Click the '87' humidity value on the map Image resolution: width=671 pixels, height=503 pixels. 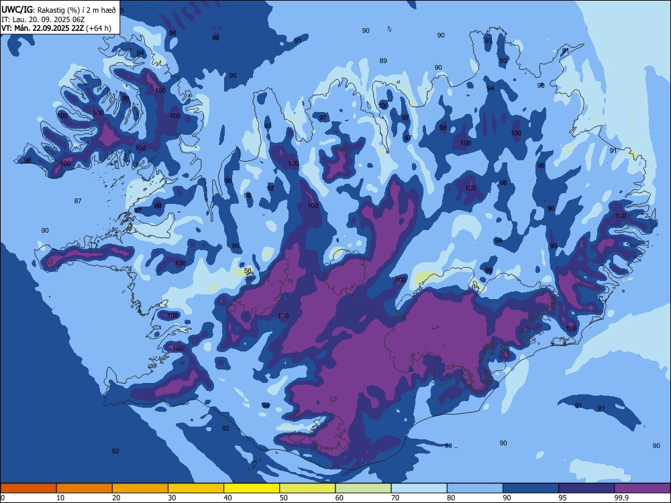[78, 201]
